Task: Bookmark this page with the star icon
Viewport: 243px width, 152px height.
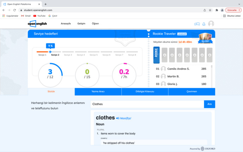Action: [210, 10]
